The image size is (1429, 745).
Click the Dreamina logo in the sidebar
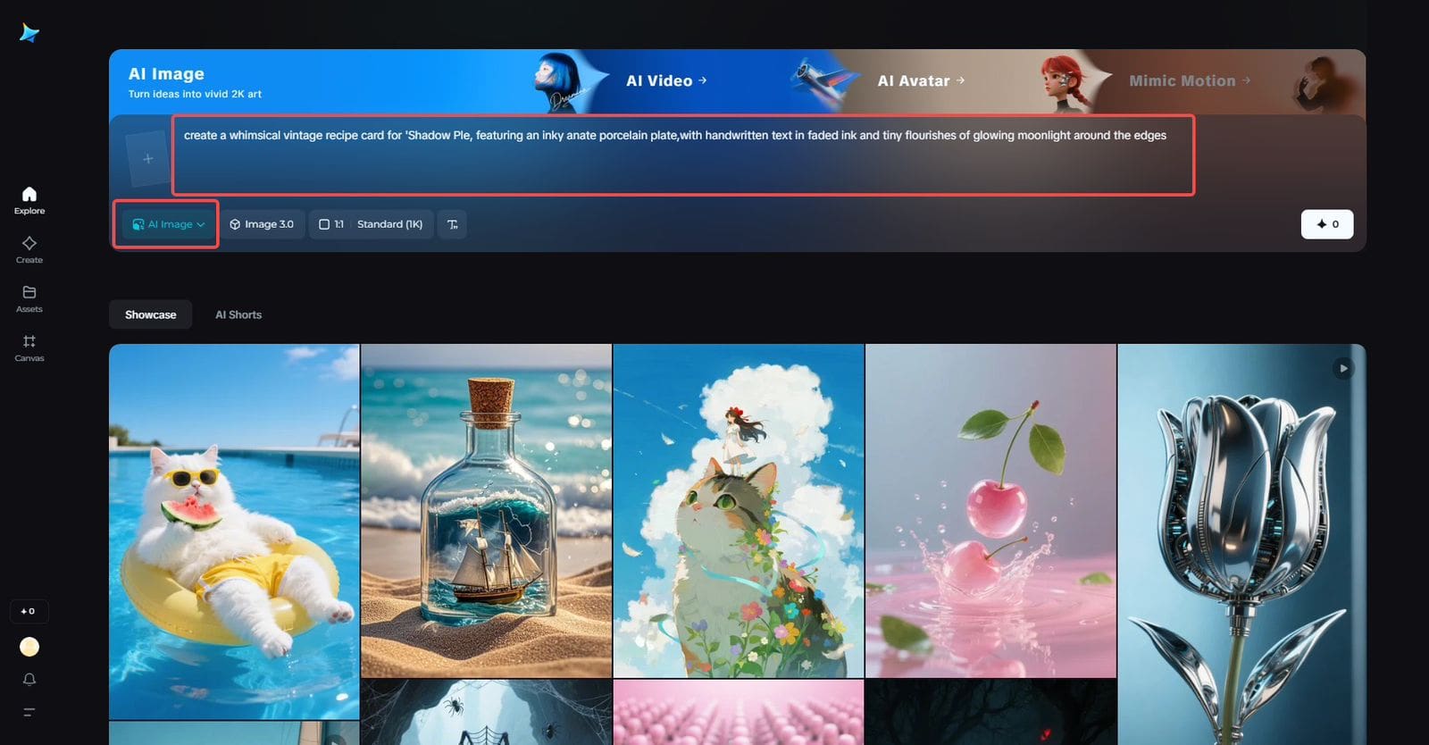(29, 33)
